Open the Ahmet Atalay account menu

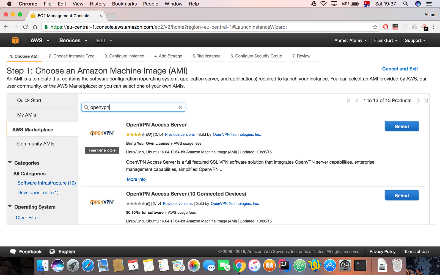[351, 40]
